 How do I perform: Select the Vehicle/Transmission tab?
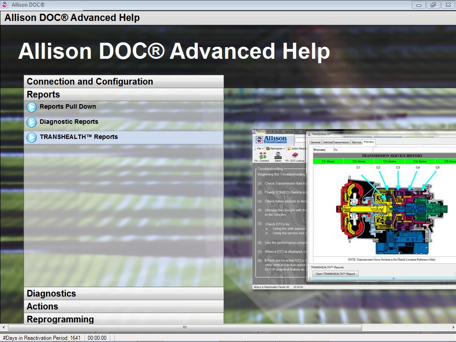click(336, 142)
